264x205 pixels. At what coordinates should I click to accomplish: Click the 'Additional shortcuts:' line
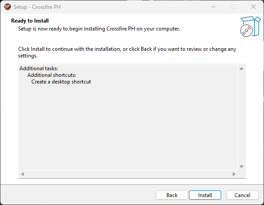point(52,75)
